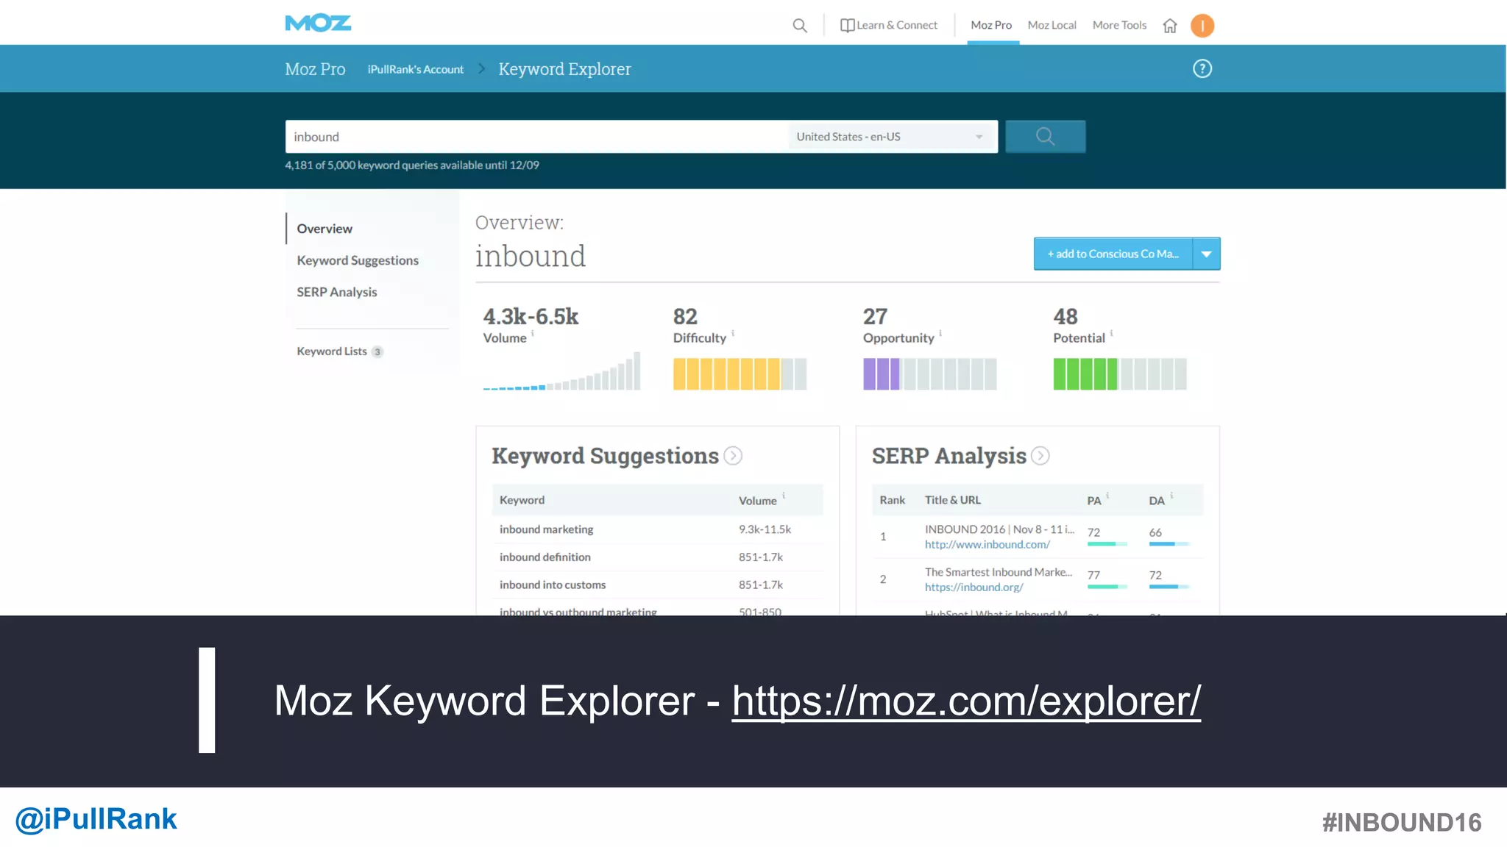
Task: Show Potential info tooltip icon
Action: (x=1111, y=333)
